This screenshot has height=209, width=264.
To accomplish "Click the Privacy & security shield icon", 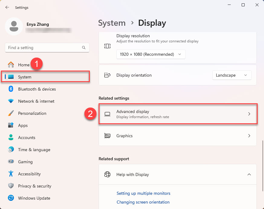I will [11, 186].
